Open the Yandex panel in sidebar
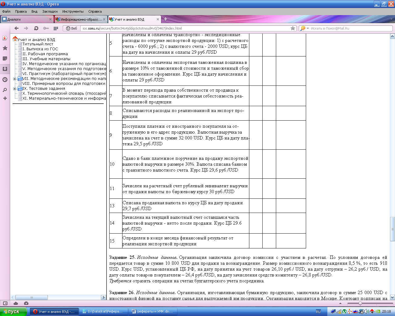The height and width of the screenshot is (316, 395). pyautogui.click(x=5, y=38)
